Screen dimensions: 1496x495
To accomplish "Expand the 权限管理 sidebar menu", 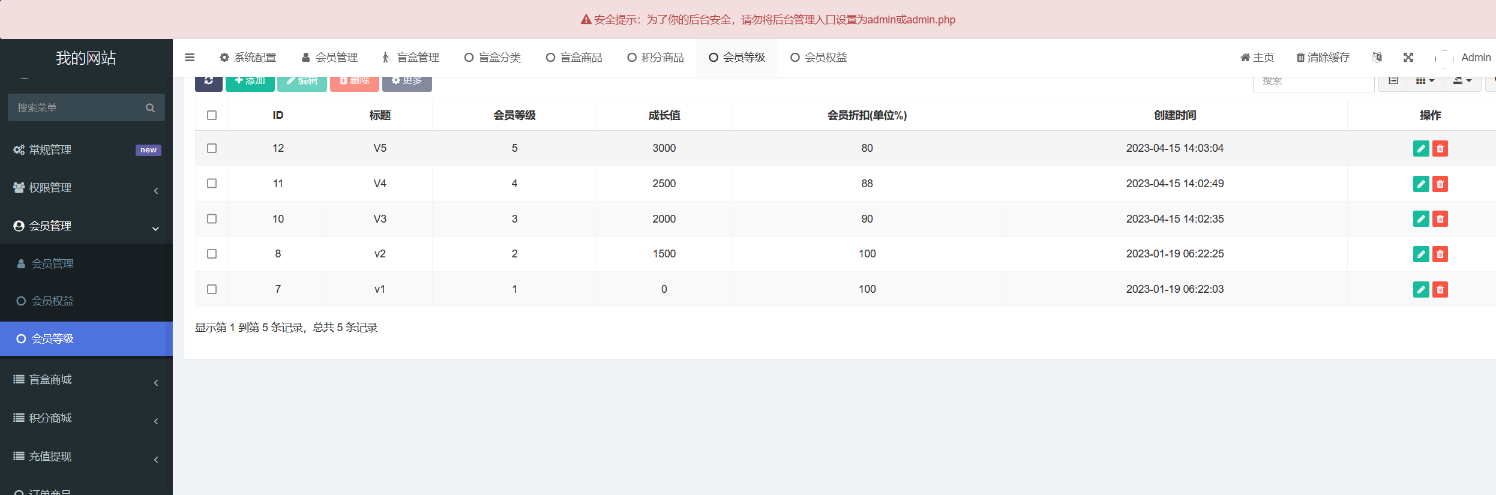I will click(x=86, y=188).
